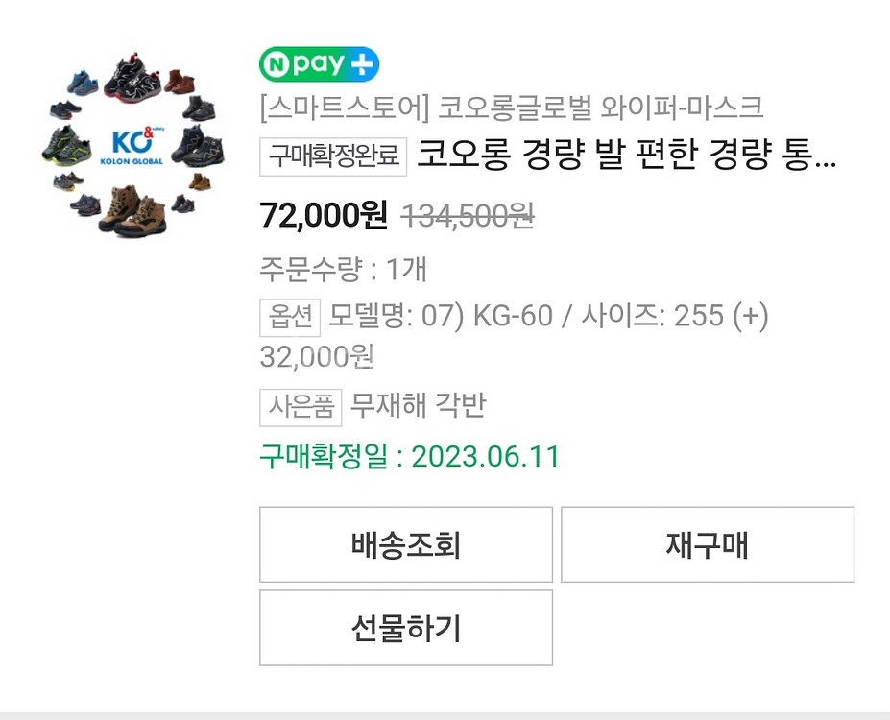Click the crossed-out 134,500원 original price
Screen dimensions: 890x720
click(468, 216)
